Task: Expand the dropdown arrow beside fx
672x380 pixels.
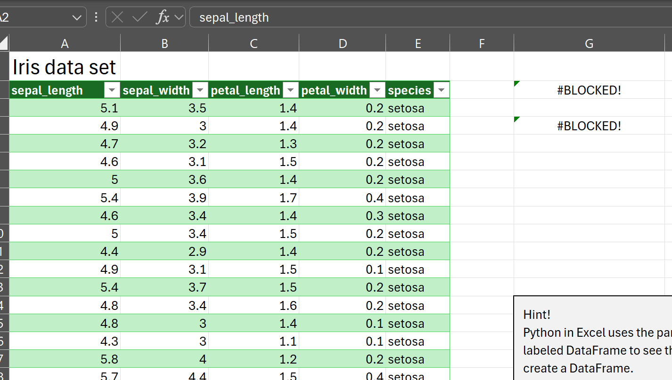Action: [x=179, y=17]
